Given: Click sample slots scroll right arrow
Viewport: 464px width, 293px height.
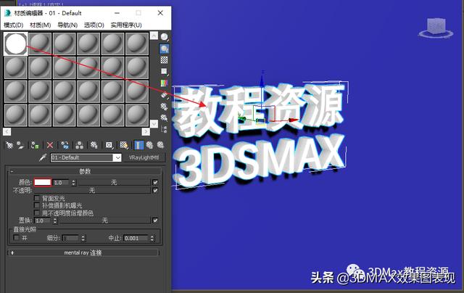Looking at the screenshot, I should pyautogui.click(x=146, y=132).
